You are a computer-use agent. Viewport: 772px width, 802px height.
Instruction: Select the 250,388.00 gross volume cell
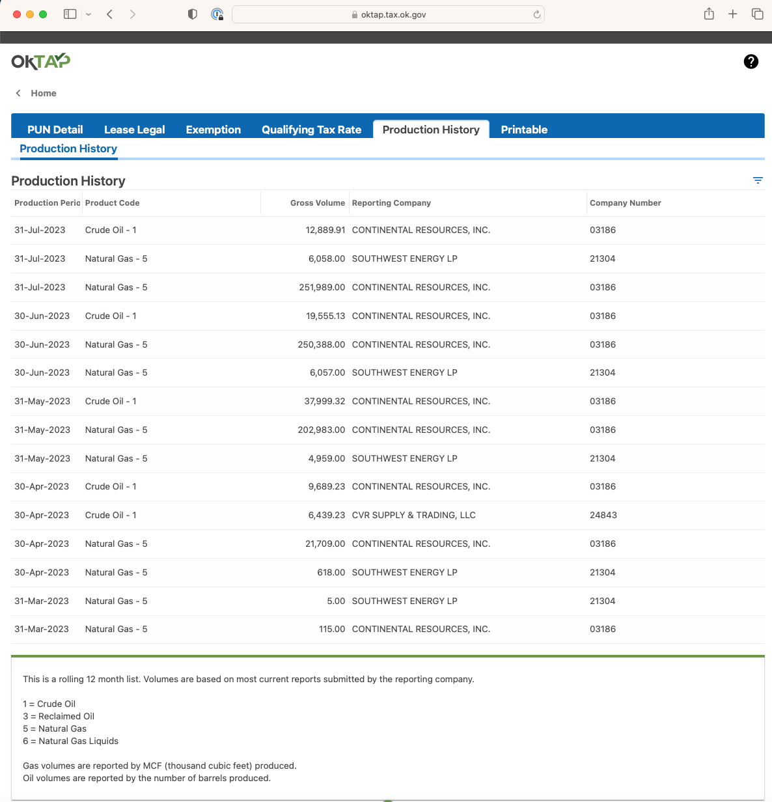point(322,344)
